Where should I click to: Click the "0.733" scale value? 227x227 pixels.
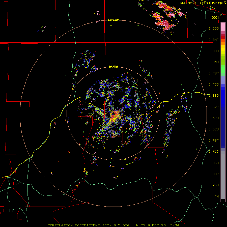click(214, 84)
